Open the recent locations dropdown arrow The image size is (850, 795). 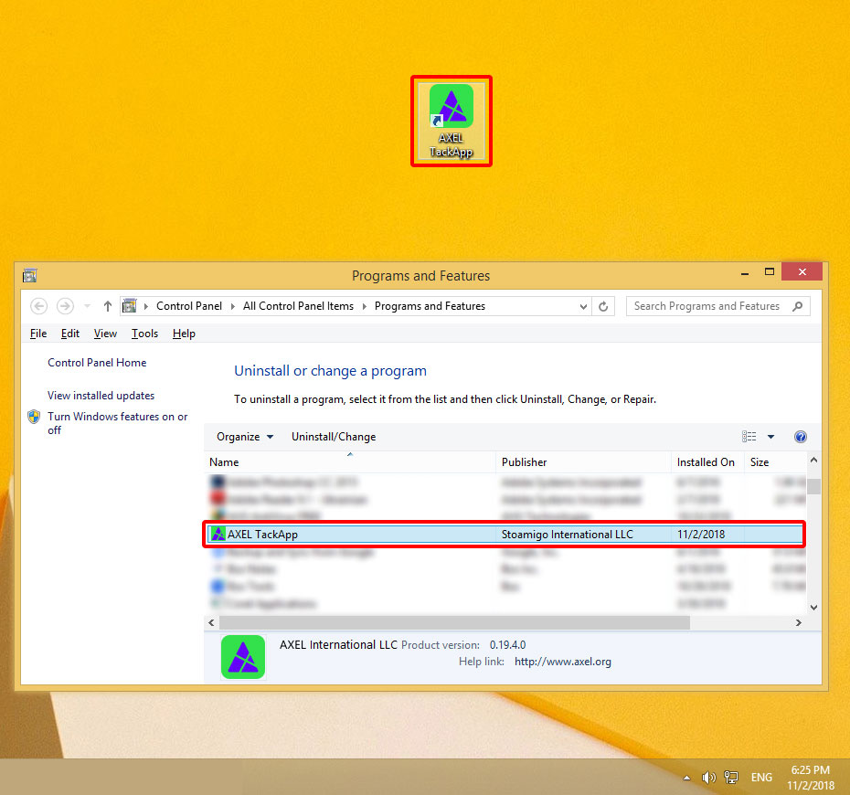click(87, 306)
